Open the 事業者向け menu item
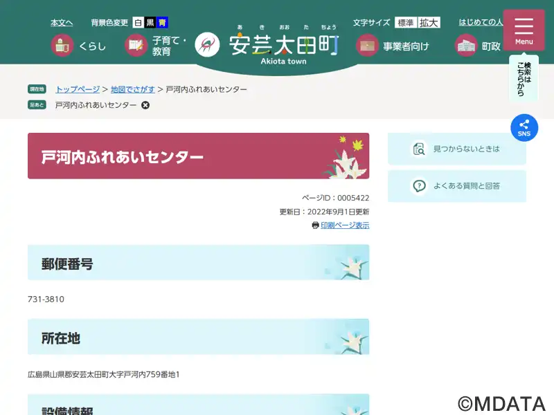554x415 pixels. [x=393, y=46]
